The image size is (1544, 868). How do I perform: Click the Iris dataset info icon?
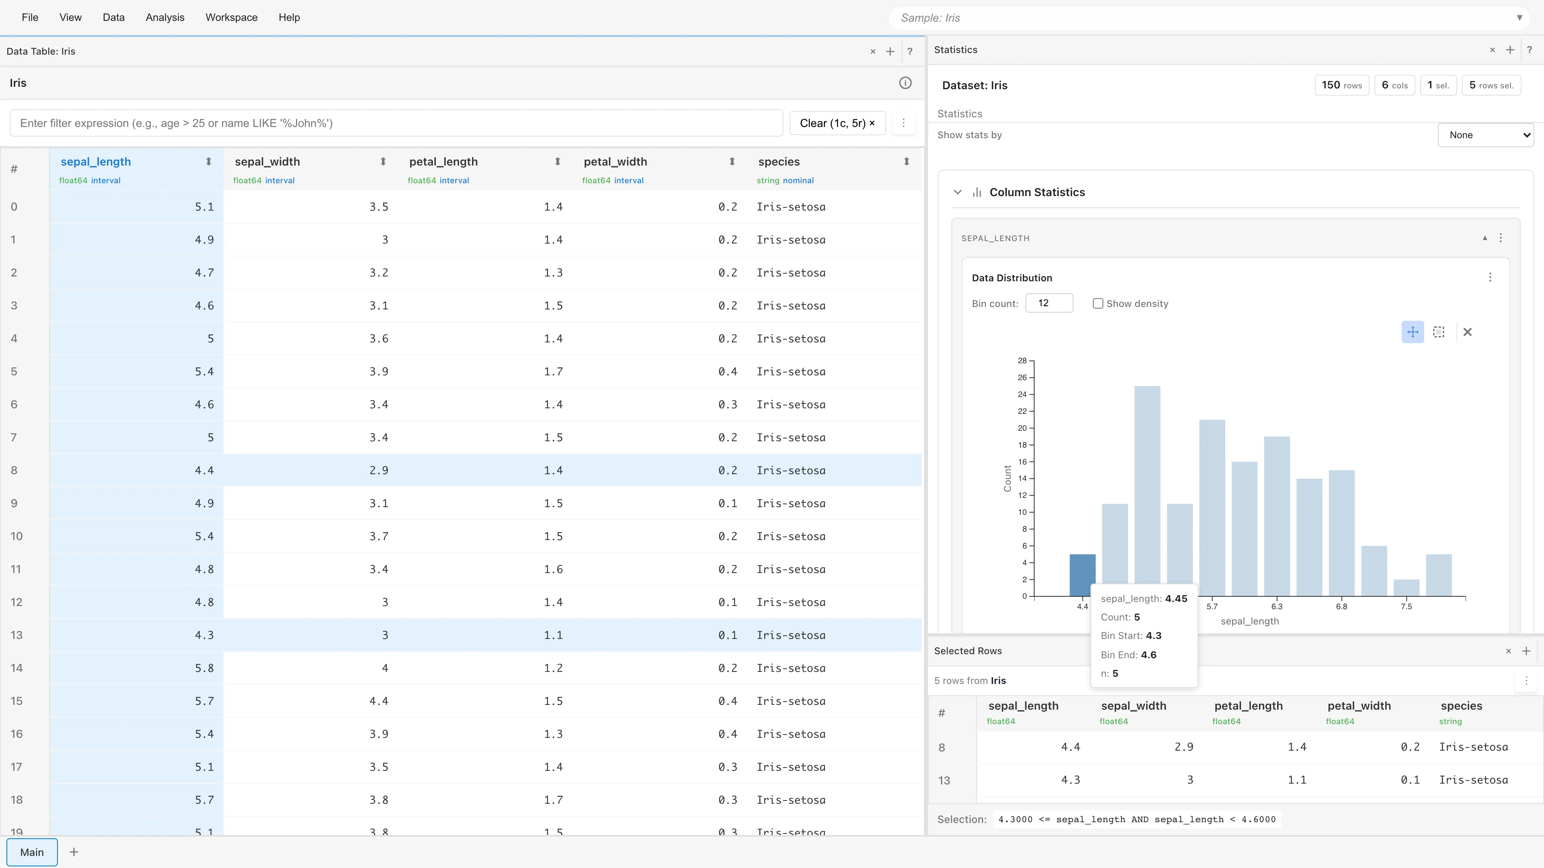tap(905, 83)
